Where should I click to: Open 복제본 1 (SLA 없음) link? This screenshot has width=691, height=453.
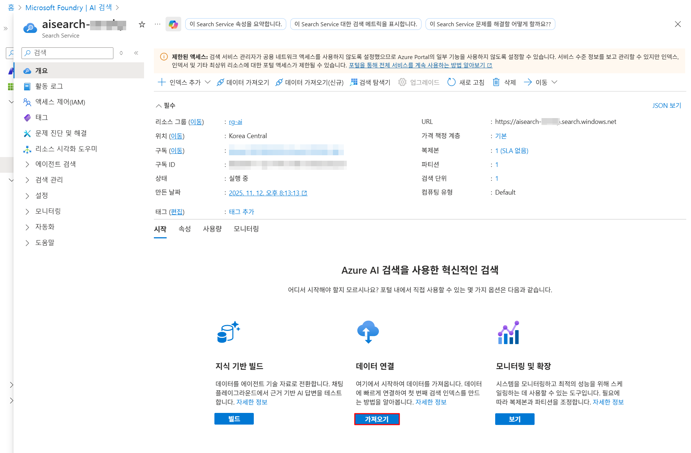point(512,151)
